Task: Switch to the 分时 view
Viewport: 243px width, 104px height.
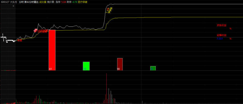Action: click(x=21, y=2)
